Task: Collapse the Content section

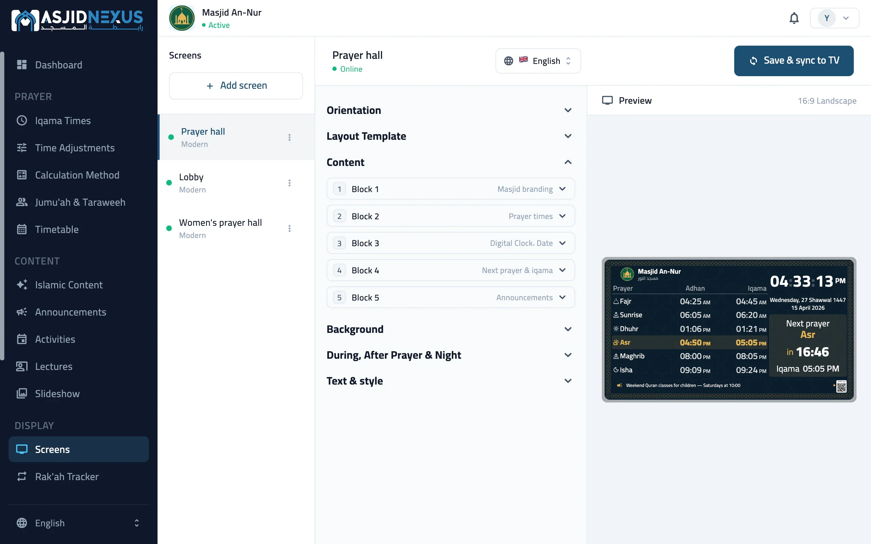Action: click(450, 162)
